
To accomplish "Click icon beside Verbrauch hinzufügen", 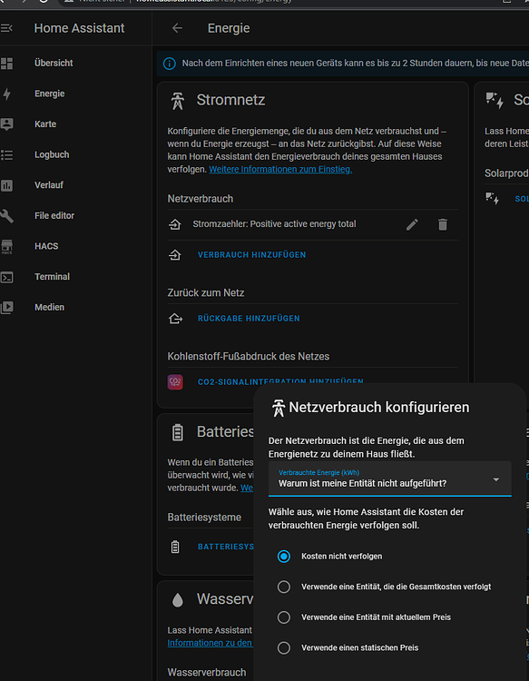I will click(x=175, y=255).
